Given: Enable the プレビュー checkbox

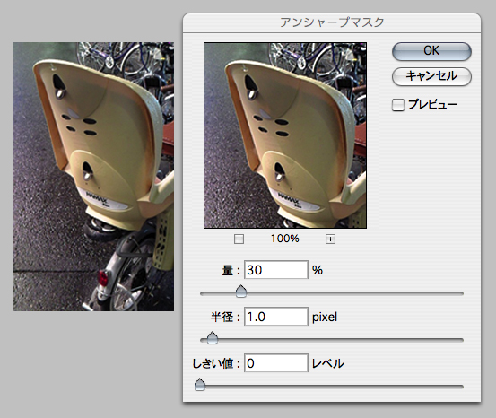Looking at the screenshot, I should click(x=398, y=105).
